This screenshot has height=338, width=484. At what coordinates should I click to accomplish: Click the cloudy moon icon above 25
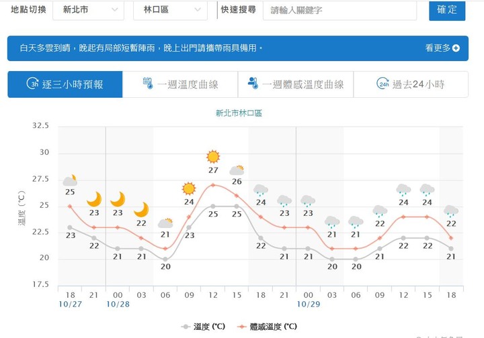(x=70, y=180)
